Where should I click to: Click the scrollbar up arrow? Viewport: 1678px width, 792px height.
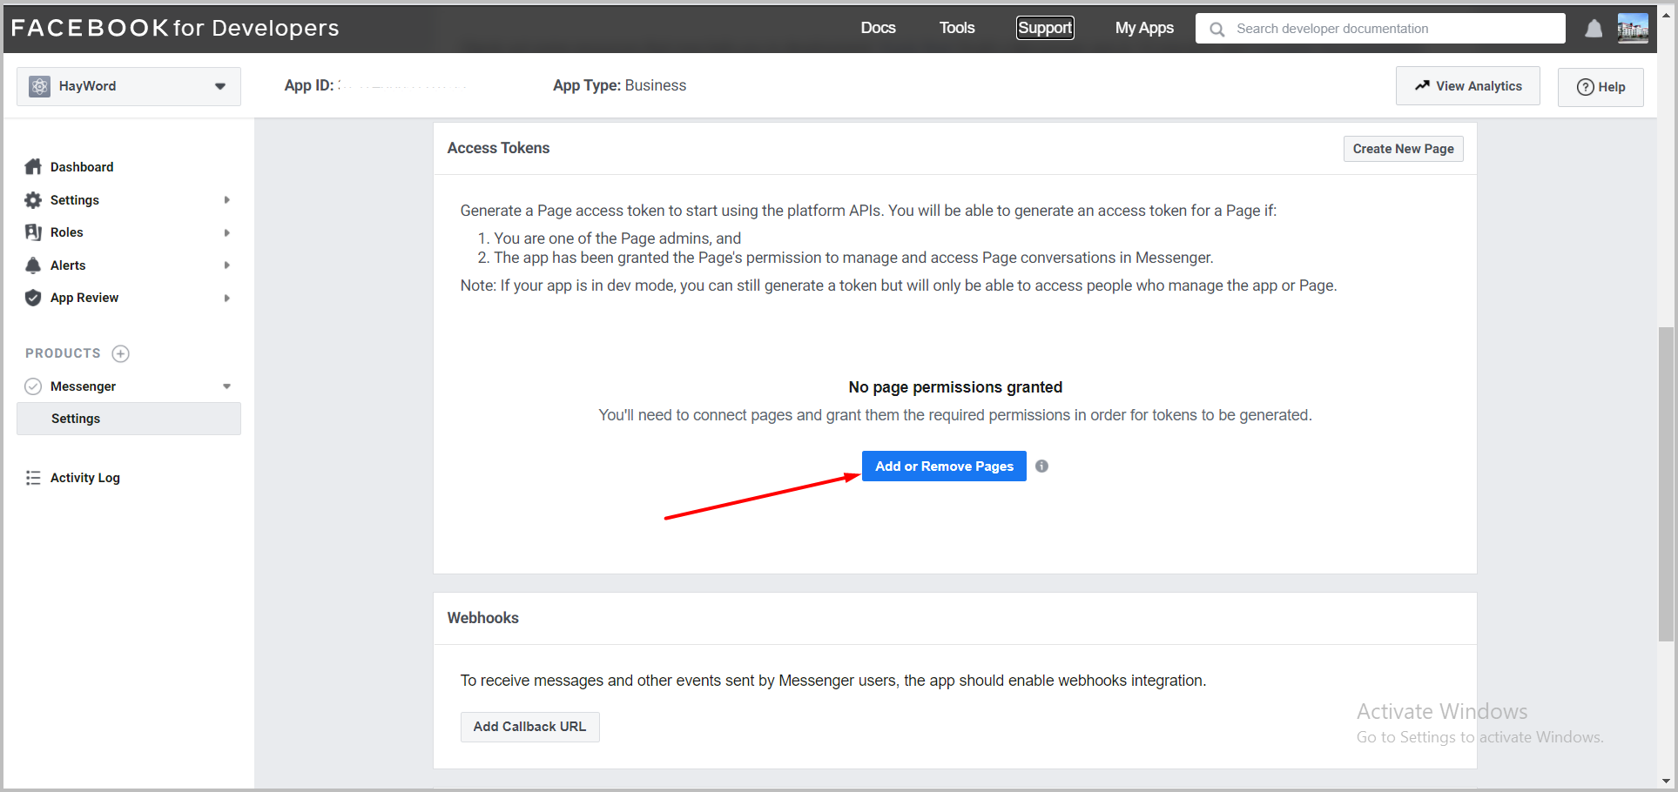pos(1666,15)
